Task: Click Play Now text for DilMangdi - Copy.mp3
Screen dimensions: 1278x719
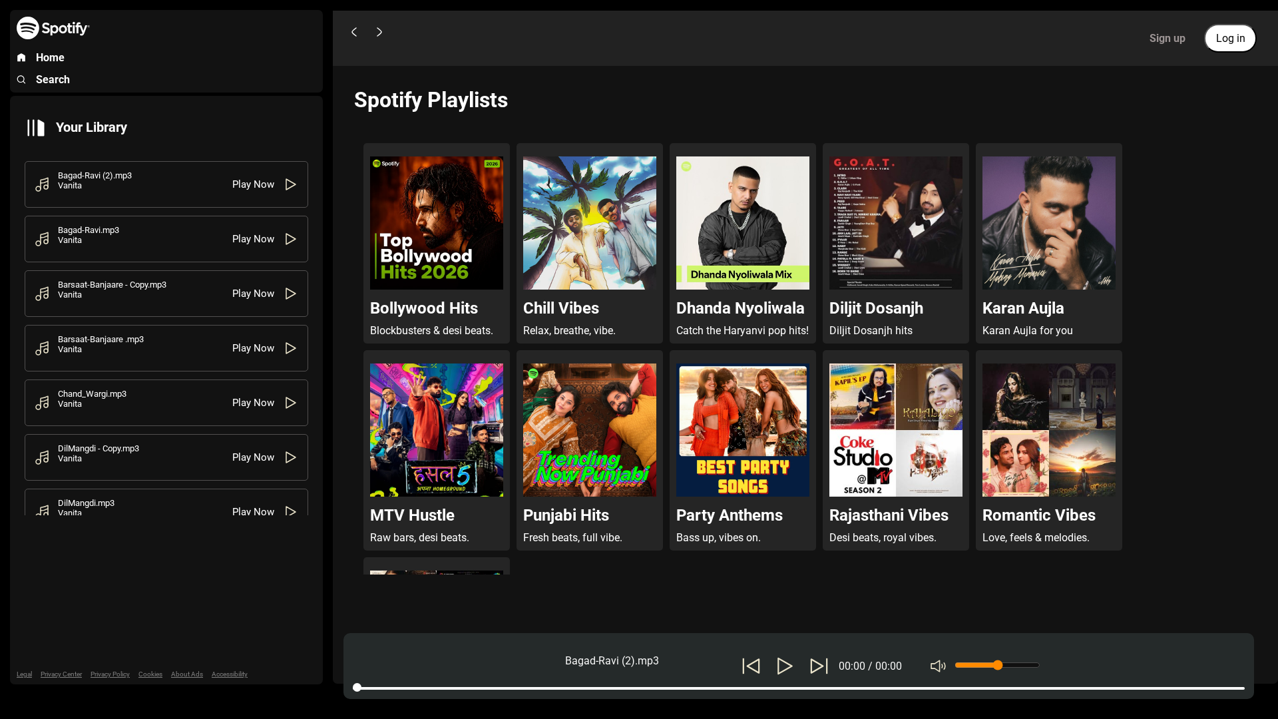Action: [x=253, y=457]
